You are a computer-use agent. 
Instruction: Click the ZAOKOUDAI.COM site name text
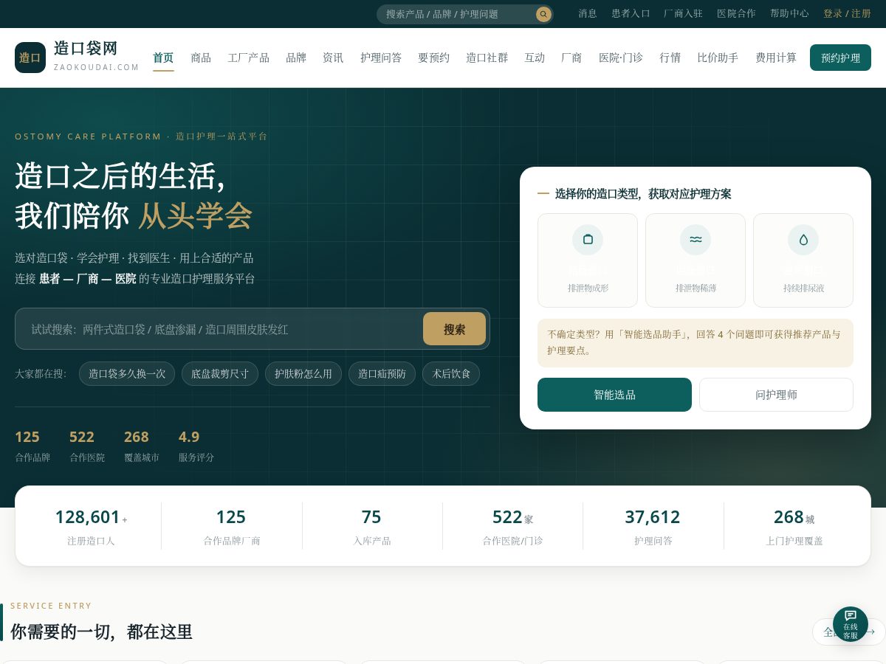point(97,67)
